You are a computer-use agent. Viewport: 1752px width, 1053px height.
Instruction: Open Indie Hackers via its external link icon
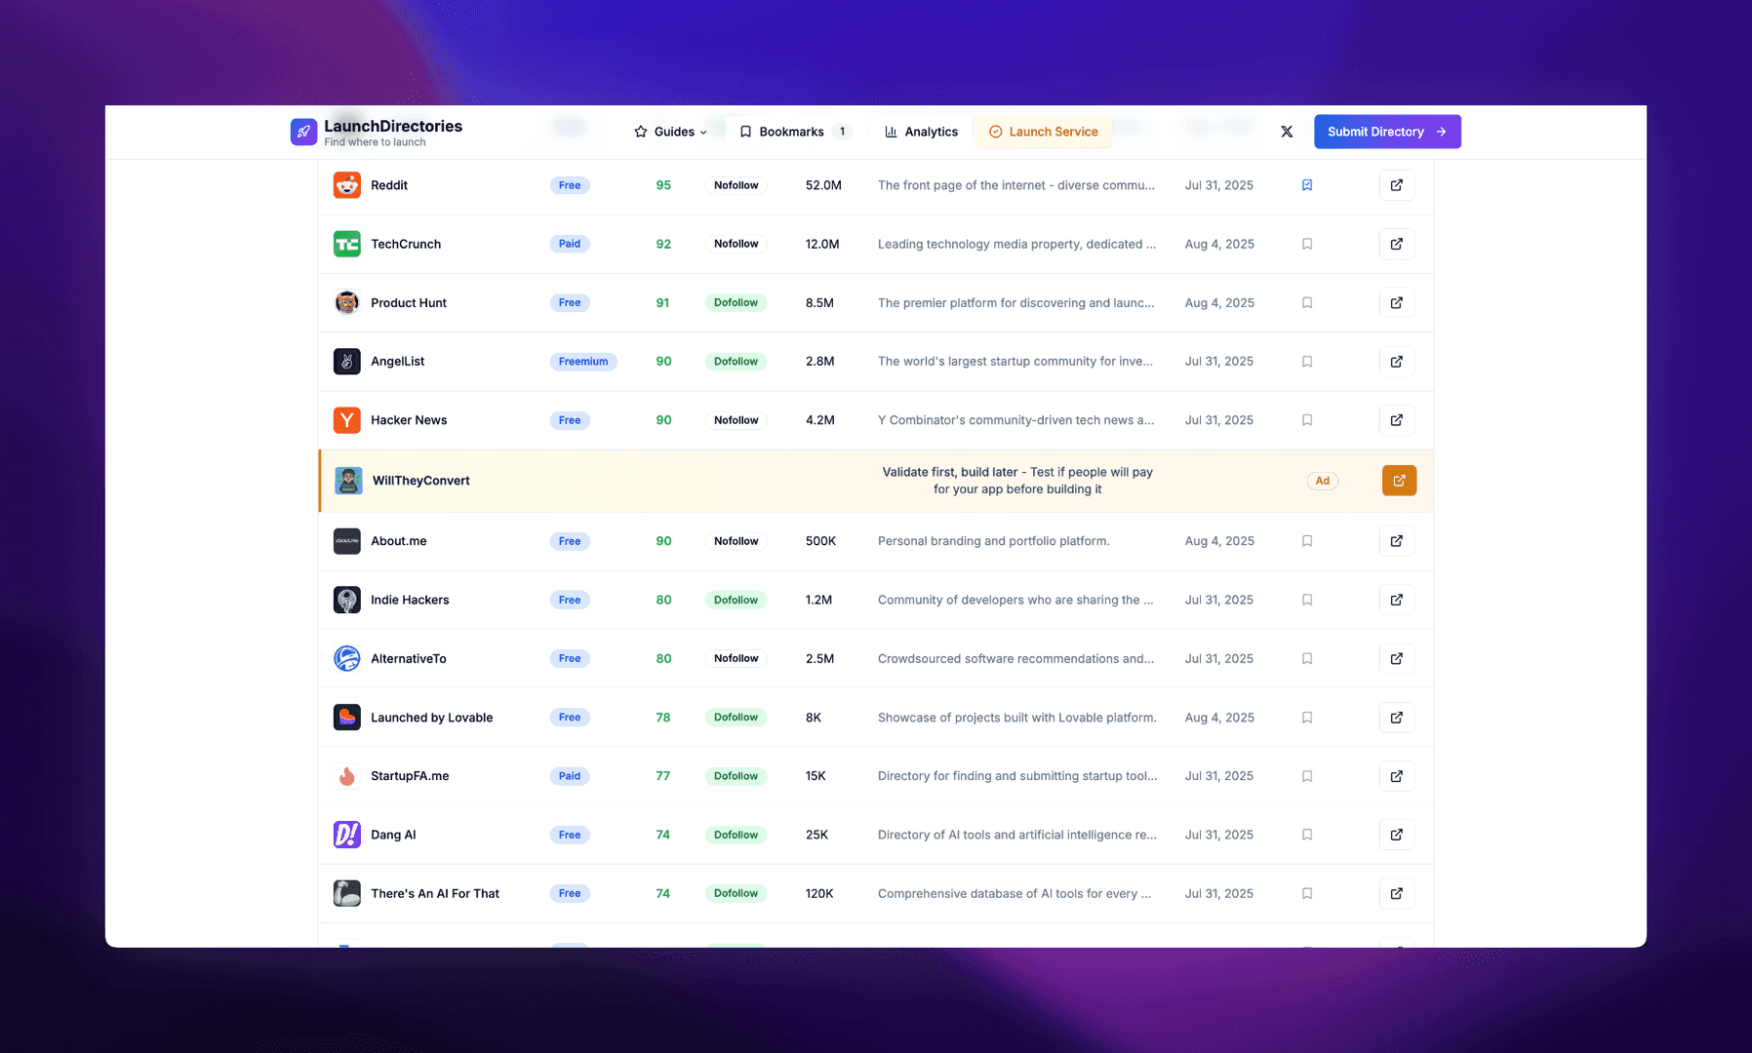(x=1397, y=600)
